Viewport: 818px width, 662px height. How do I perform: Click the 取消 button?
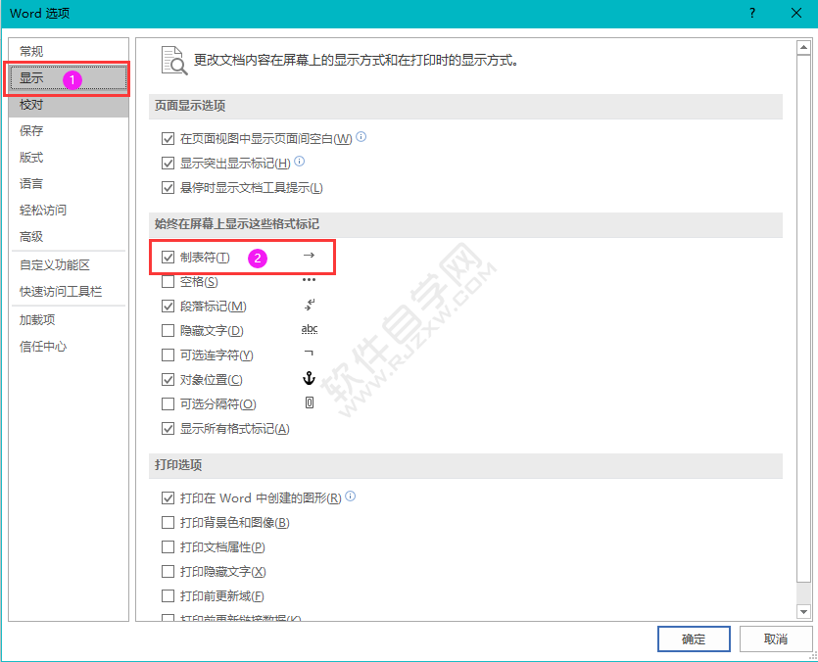[776, 638]
